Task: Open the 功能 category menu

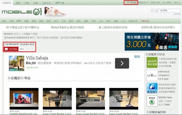Action: 4,21
